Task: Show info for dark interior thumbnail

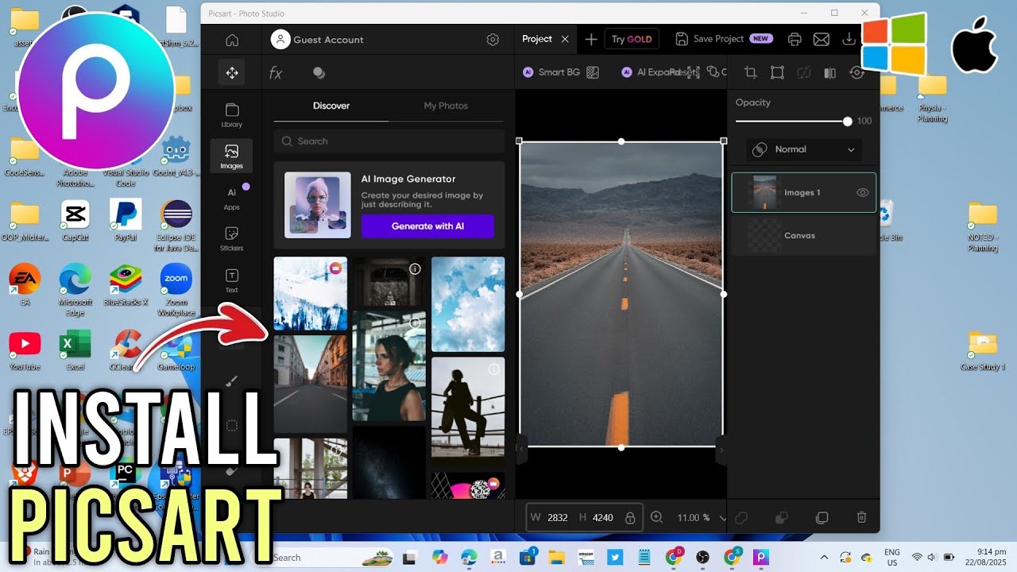Action: click(415, 269)
